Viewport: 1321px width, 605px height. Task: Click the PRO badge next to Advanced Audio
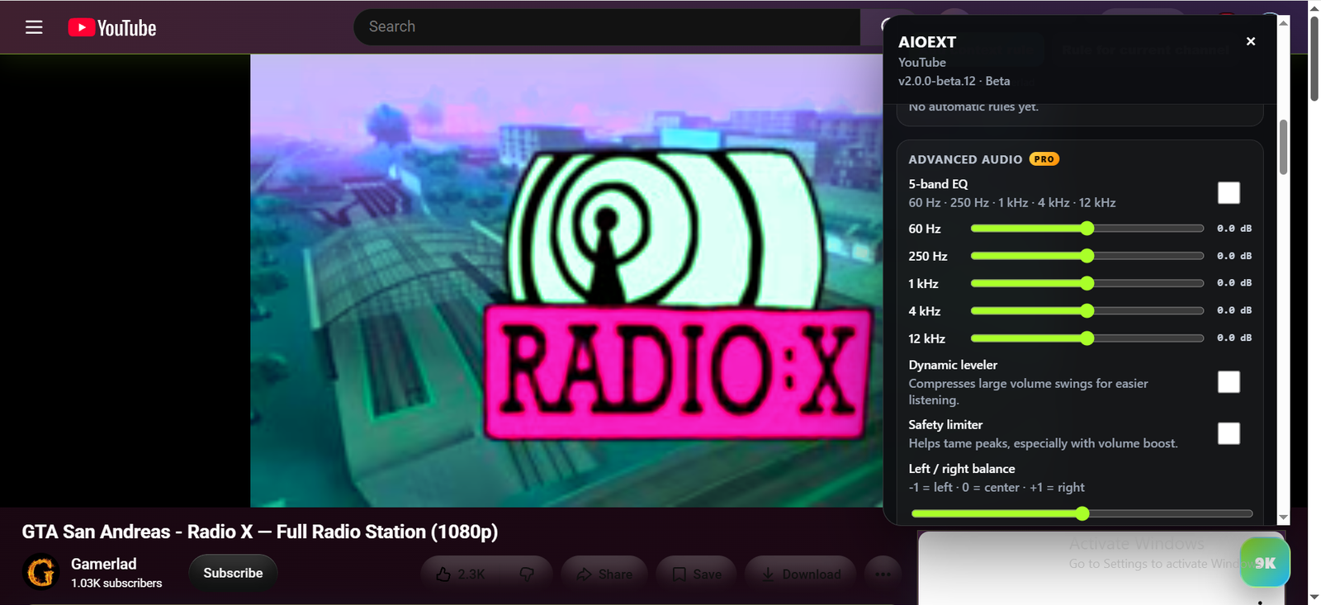coord(1044,159)
